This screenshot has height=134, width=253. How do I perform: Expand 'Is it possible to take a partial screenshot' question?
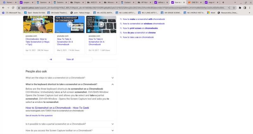click(x=112, y=124)
